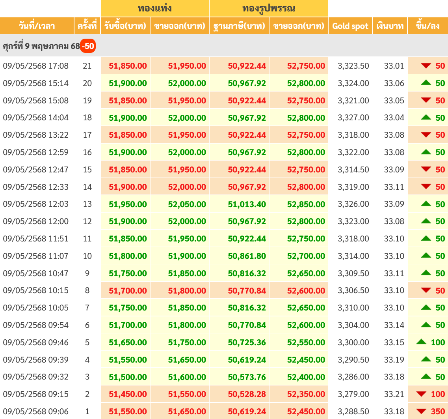Click change value 350 in row 1

coord(438,412)
